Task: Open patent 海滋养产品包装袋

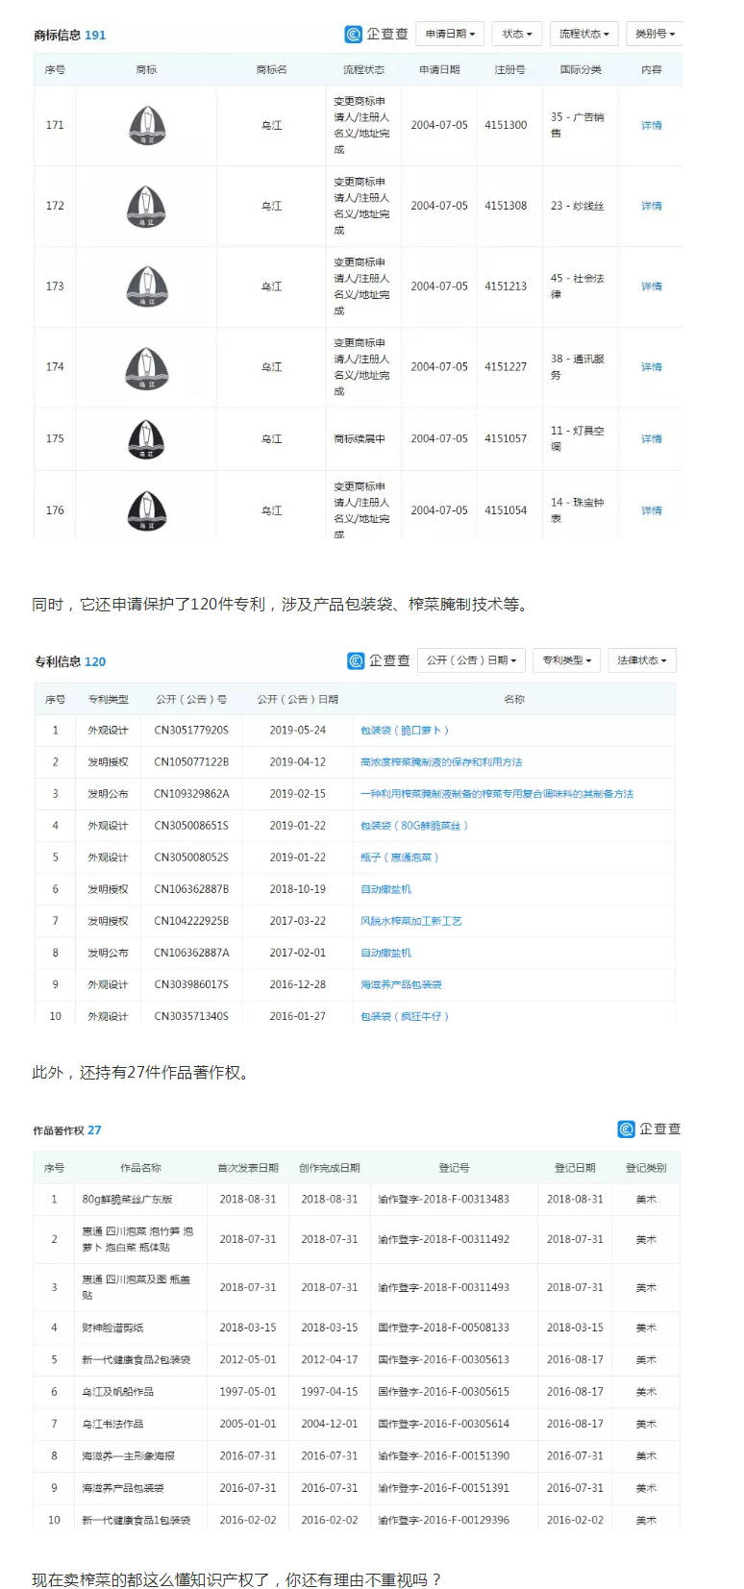Action: coord(401,984)
